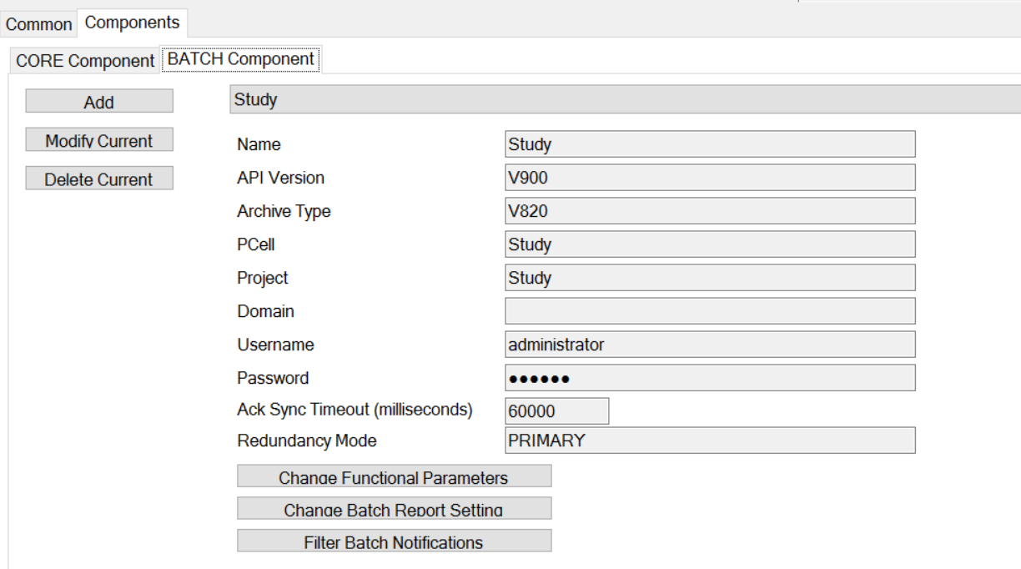Click the empty Domain field
This screenshot has height=569, width=1021.
(x=710, y=311)
